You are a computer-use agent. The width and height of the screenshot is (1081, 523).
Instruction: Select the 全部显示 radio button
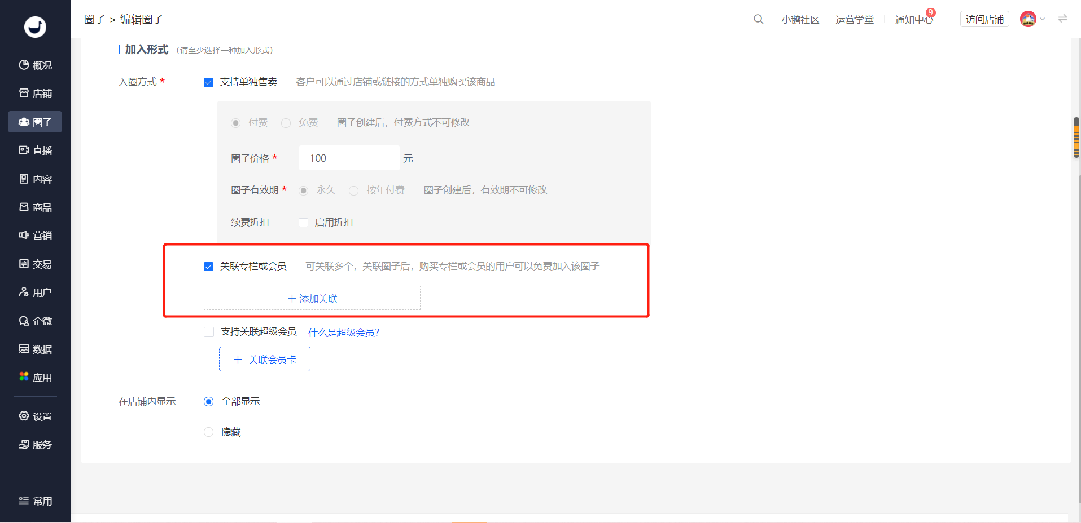coord(209,402)
